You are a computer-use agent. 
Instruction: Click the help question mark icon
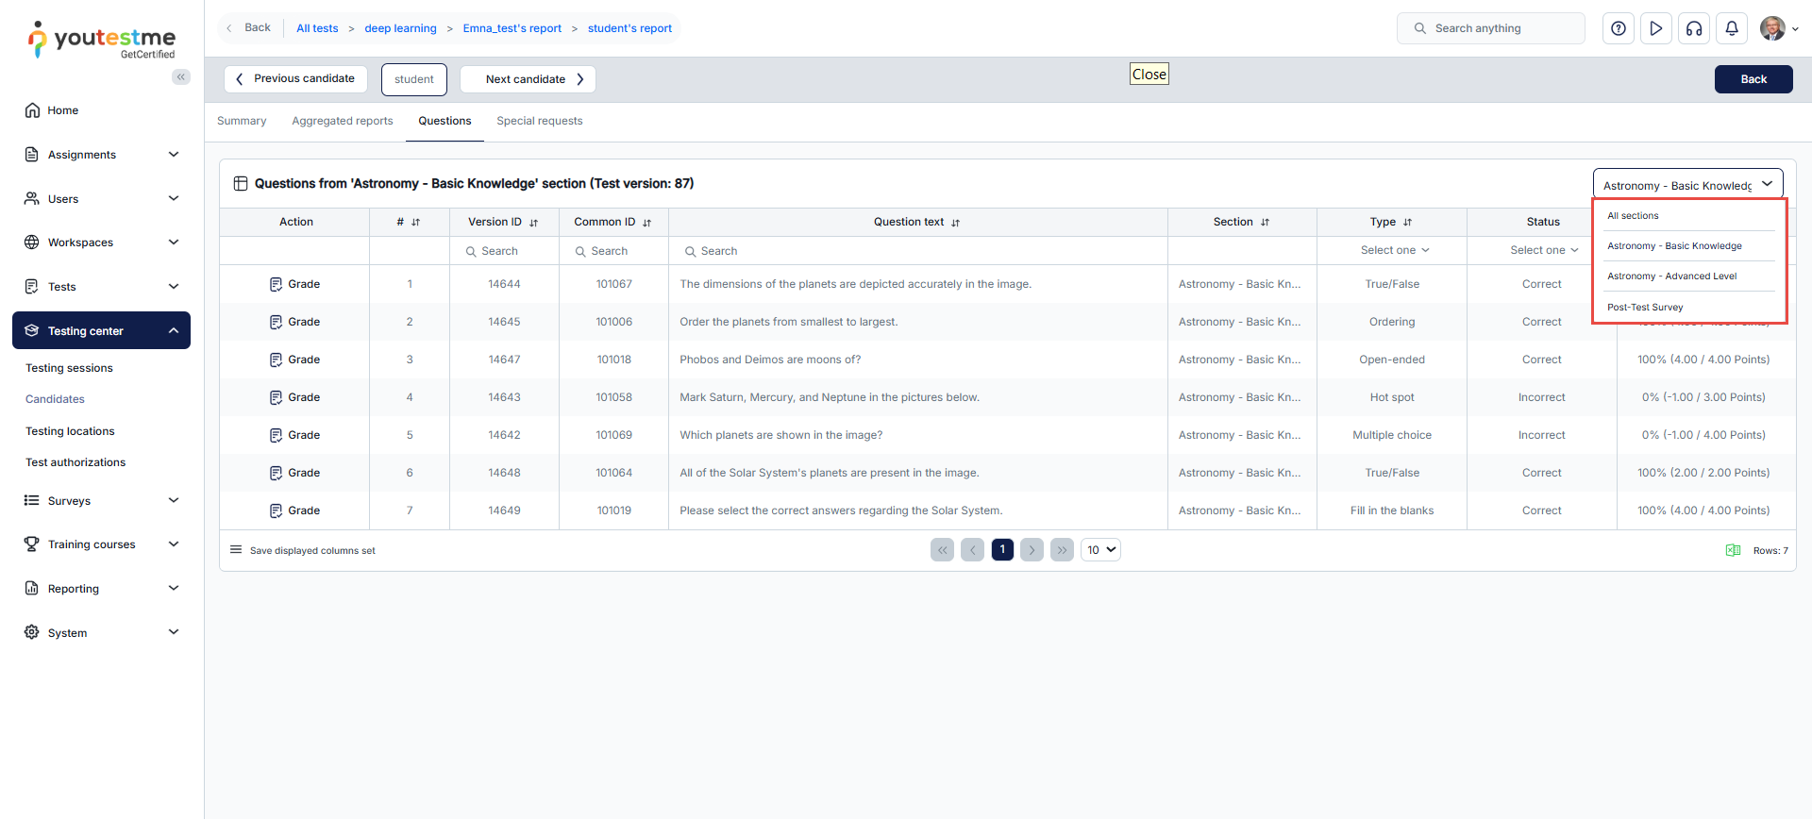[x=1618, y=28]
